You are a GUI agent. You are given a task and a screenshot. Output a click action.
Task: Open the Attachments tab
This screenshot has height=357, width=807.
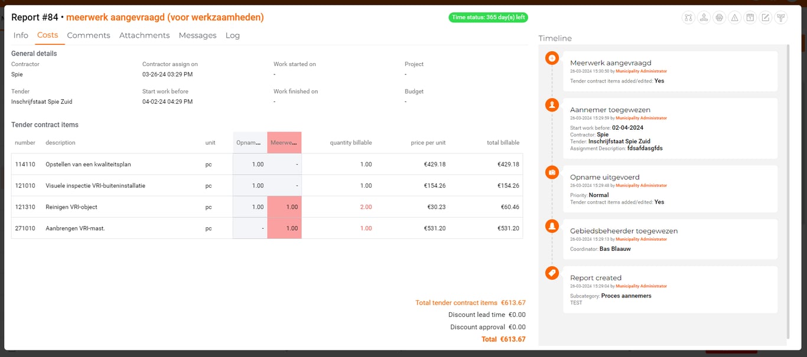144,35
